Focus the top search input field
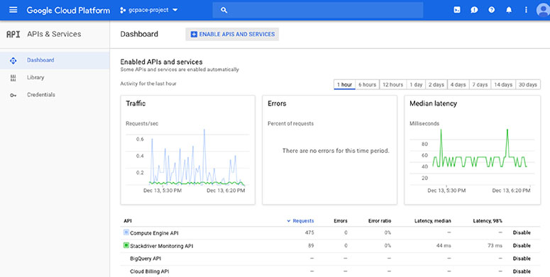Screen dimensions: 550x277 317,10
